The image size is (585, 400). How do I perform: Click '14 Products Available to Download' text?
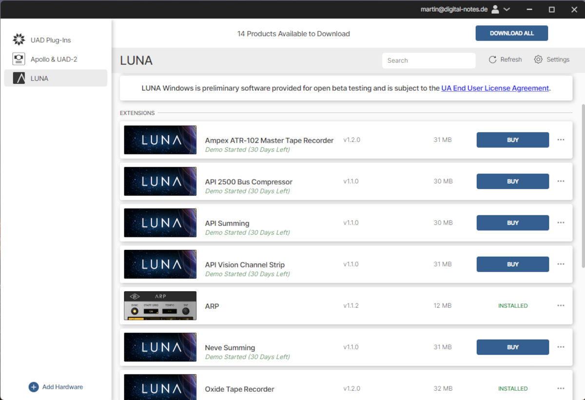click(x=293, y=34)
